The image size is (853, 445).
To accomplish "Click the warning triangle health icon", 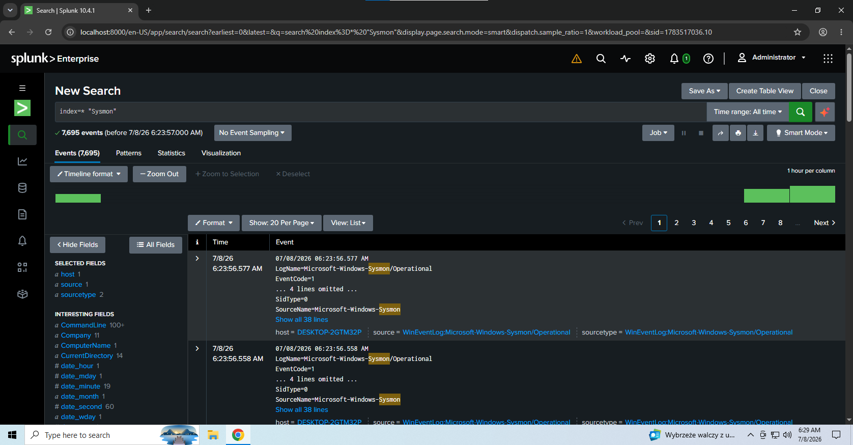I will coord(577,59).
